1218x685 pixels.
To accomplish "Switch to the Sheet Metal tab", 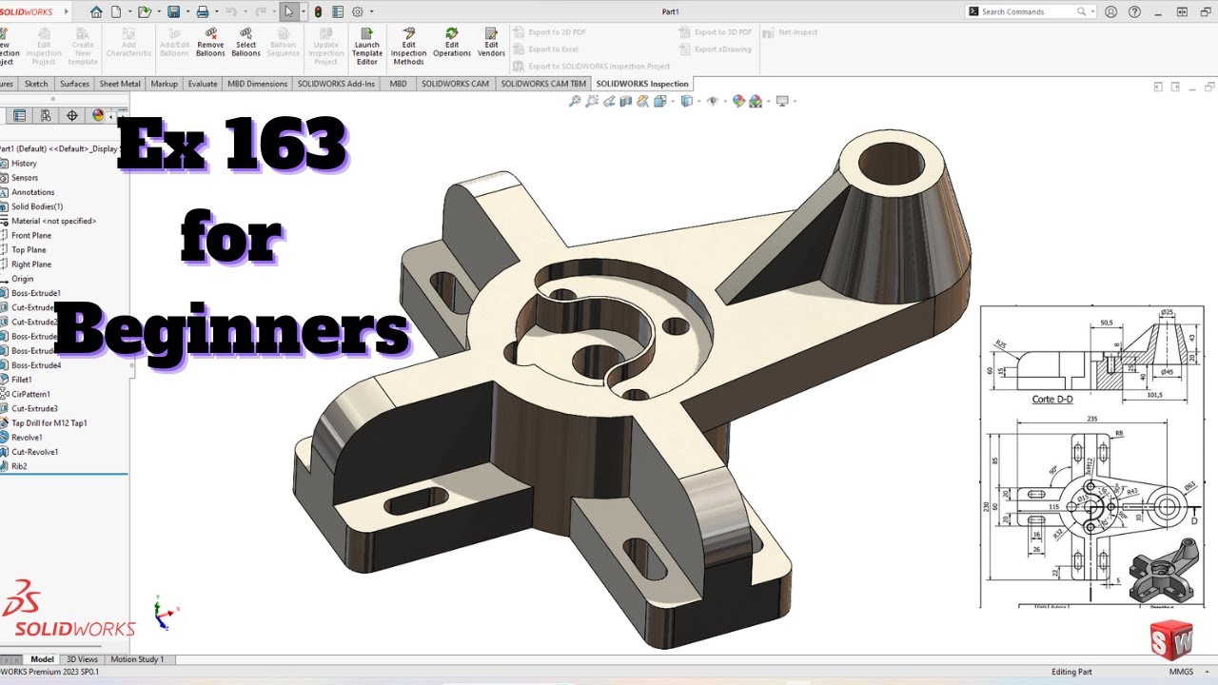I will [x=120, y=84].
